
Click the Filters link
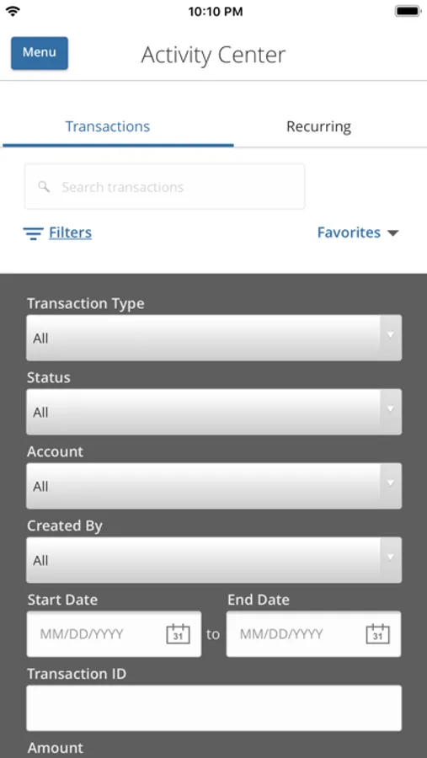[70, 232]
